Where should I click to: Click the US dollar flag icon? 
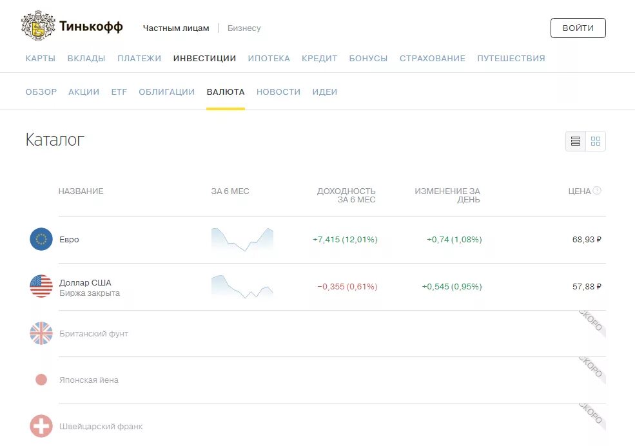(x=41, y=286)
